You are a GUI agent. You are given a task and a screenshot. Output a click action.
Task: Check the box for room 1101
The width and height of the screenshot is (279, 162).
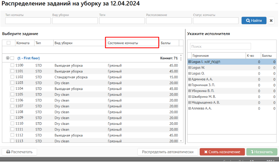(x=12, y=71)
